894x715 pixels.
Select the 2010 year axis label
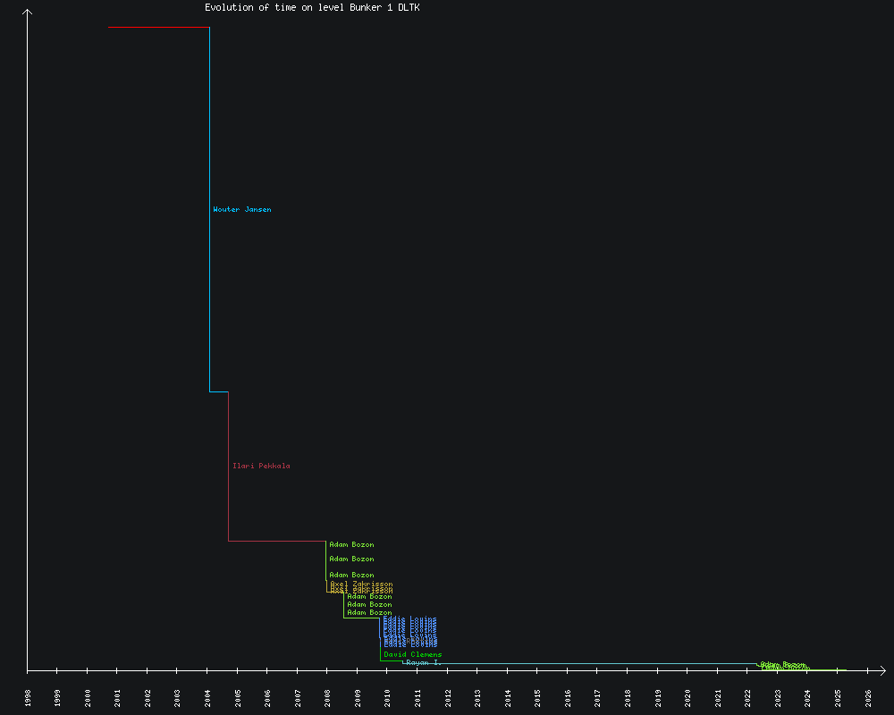click(388, 697)
